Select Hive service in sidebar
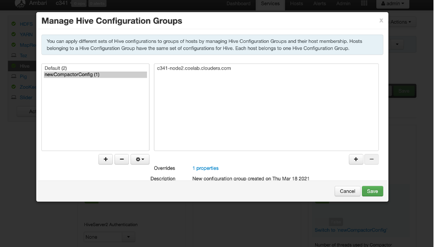 pos(24,66)
